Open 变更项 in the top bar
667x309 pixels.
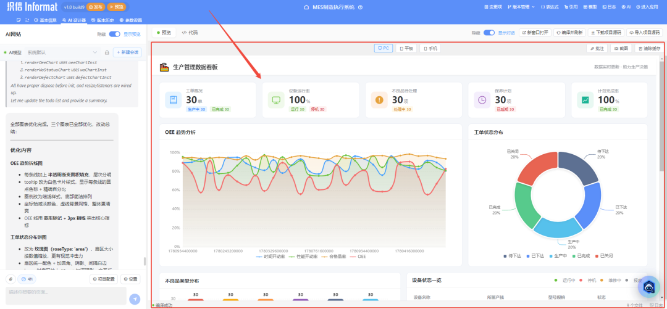click(494, 7)
